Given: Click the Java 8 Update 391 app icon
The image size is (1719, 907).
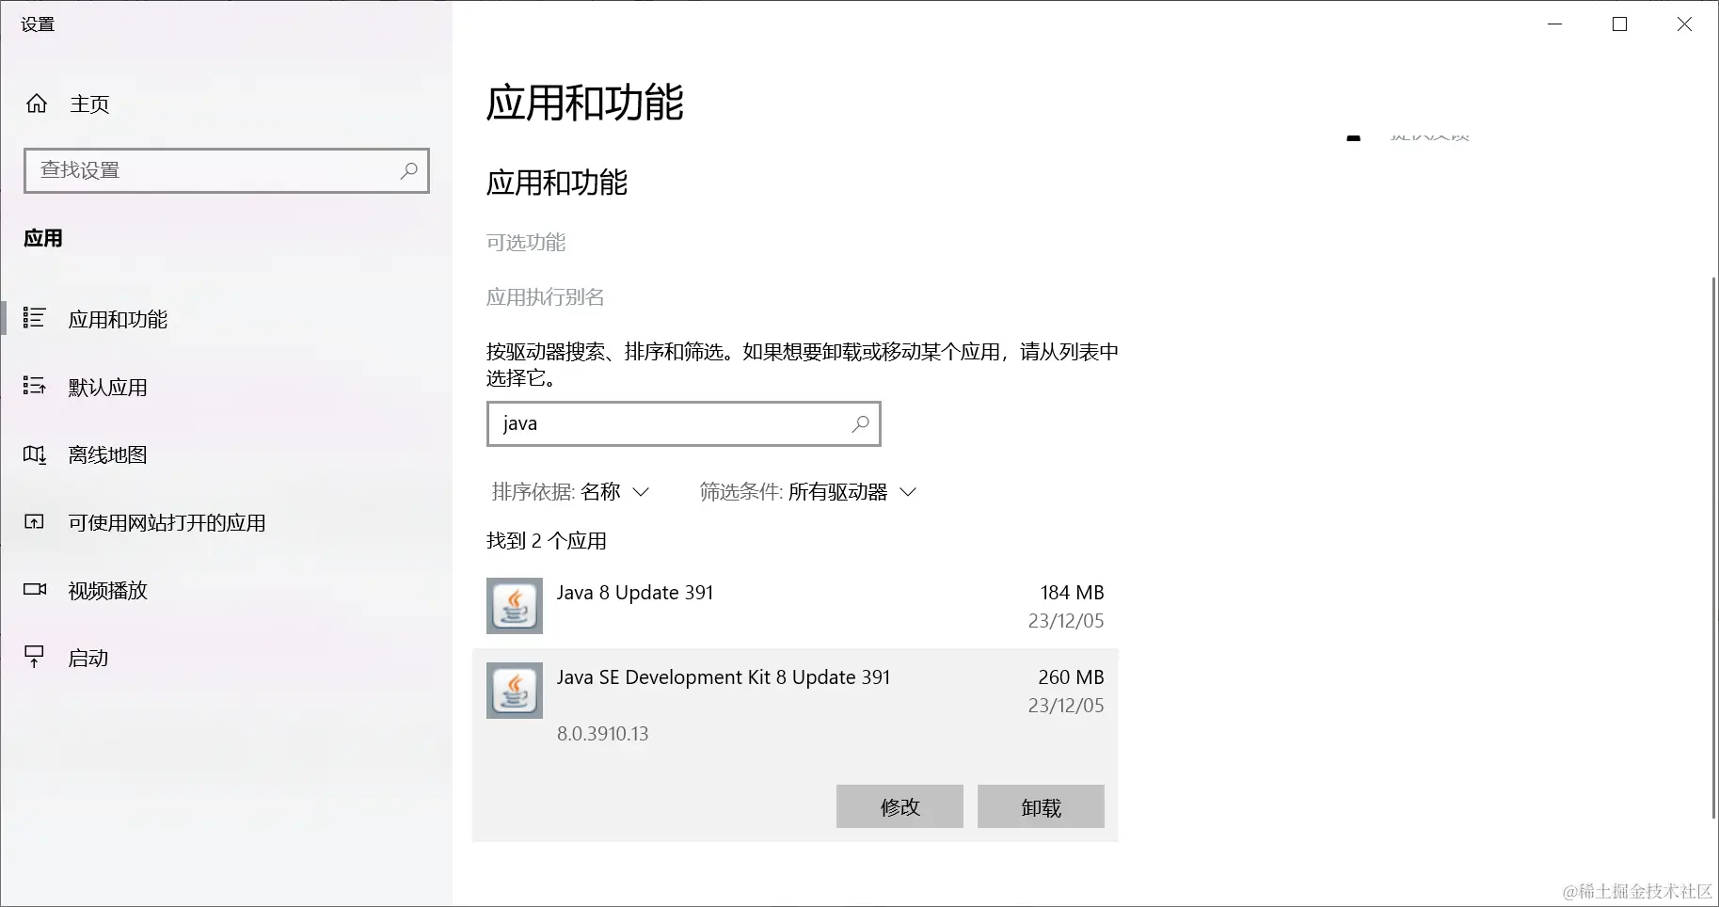Looking at the screenshot, I should pyautogui.click(x=514, y=605).
